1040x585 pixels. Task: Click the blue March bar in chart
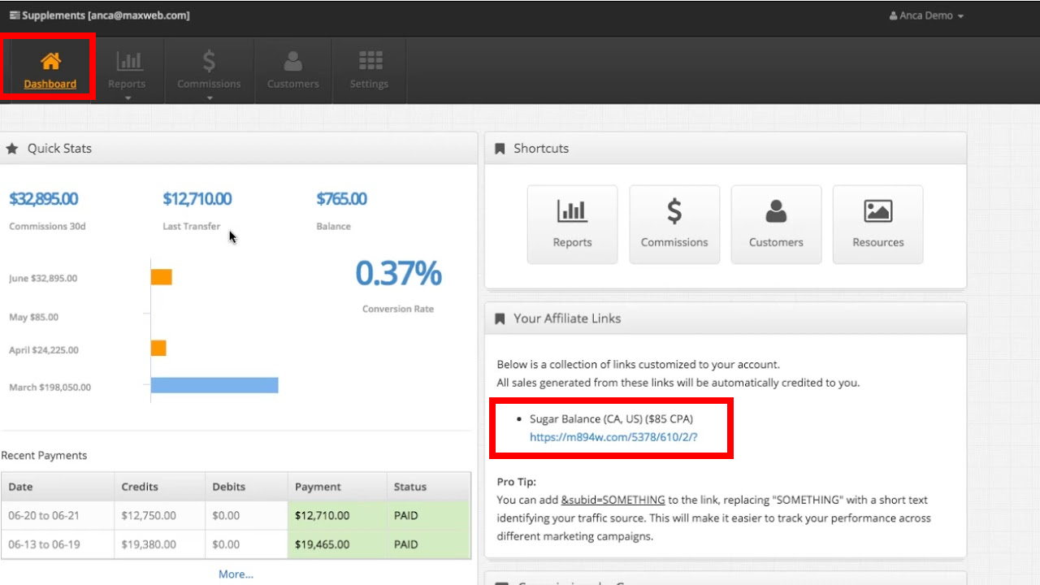(x=214, y=385)
